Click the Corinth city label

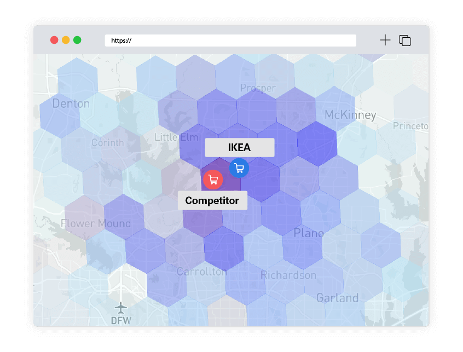(x=107, y=143)
